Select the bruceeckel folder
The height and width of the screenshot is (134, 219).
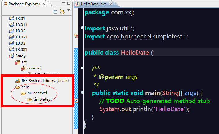point(37,93)
